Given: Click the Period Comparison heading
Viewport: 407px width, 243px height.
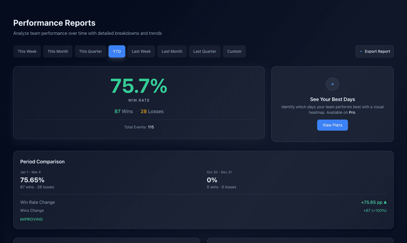Looking at the screenshot, I should click(x=42, y=162).
